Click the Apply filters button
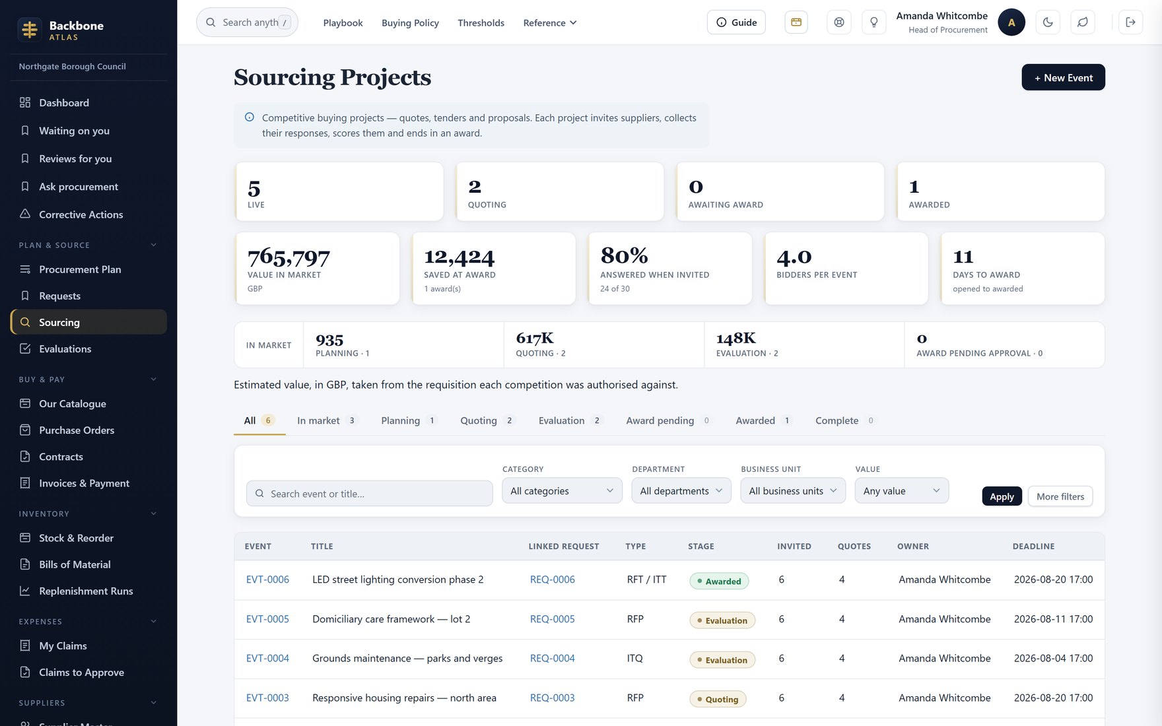 point(1002,496)
